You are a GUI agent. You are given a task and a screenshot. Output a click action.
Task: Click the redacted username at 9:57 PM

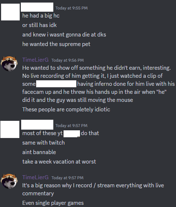[x=37, y=124]
